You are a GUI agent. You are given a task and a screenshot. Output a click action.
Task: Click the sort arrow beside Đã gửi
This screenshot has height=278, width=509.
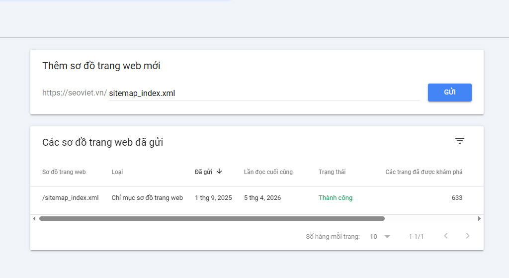(x=219, y=172)
